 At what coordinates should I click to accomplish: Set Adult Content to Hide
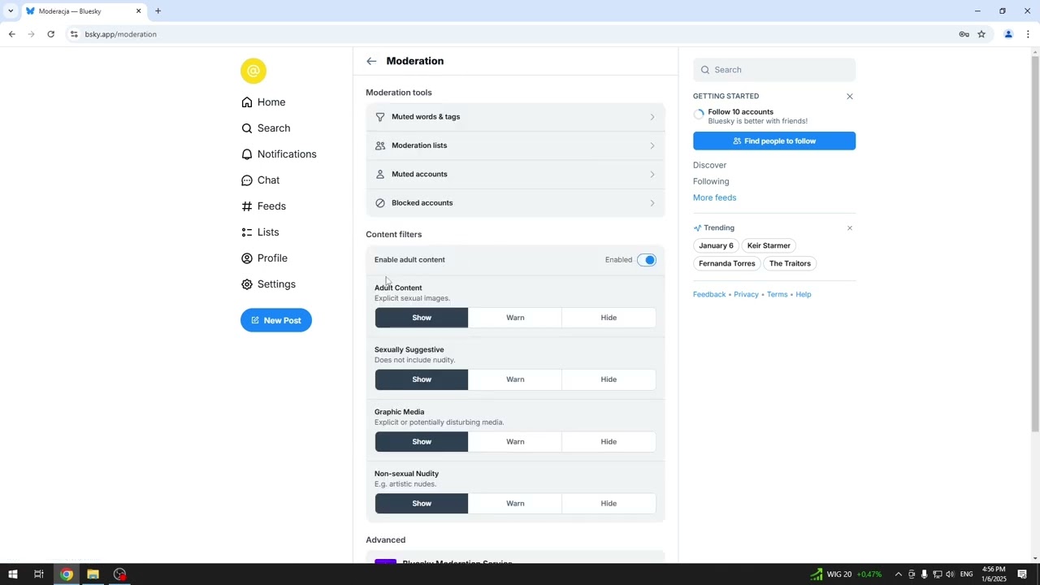pyautogui.click(x=609, y=318)
